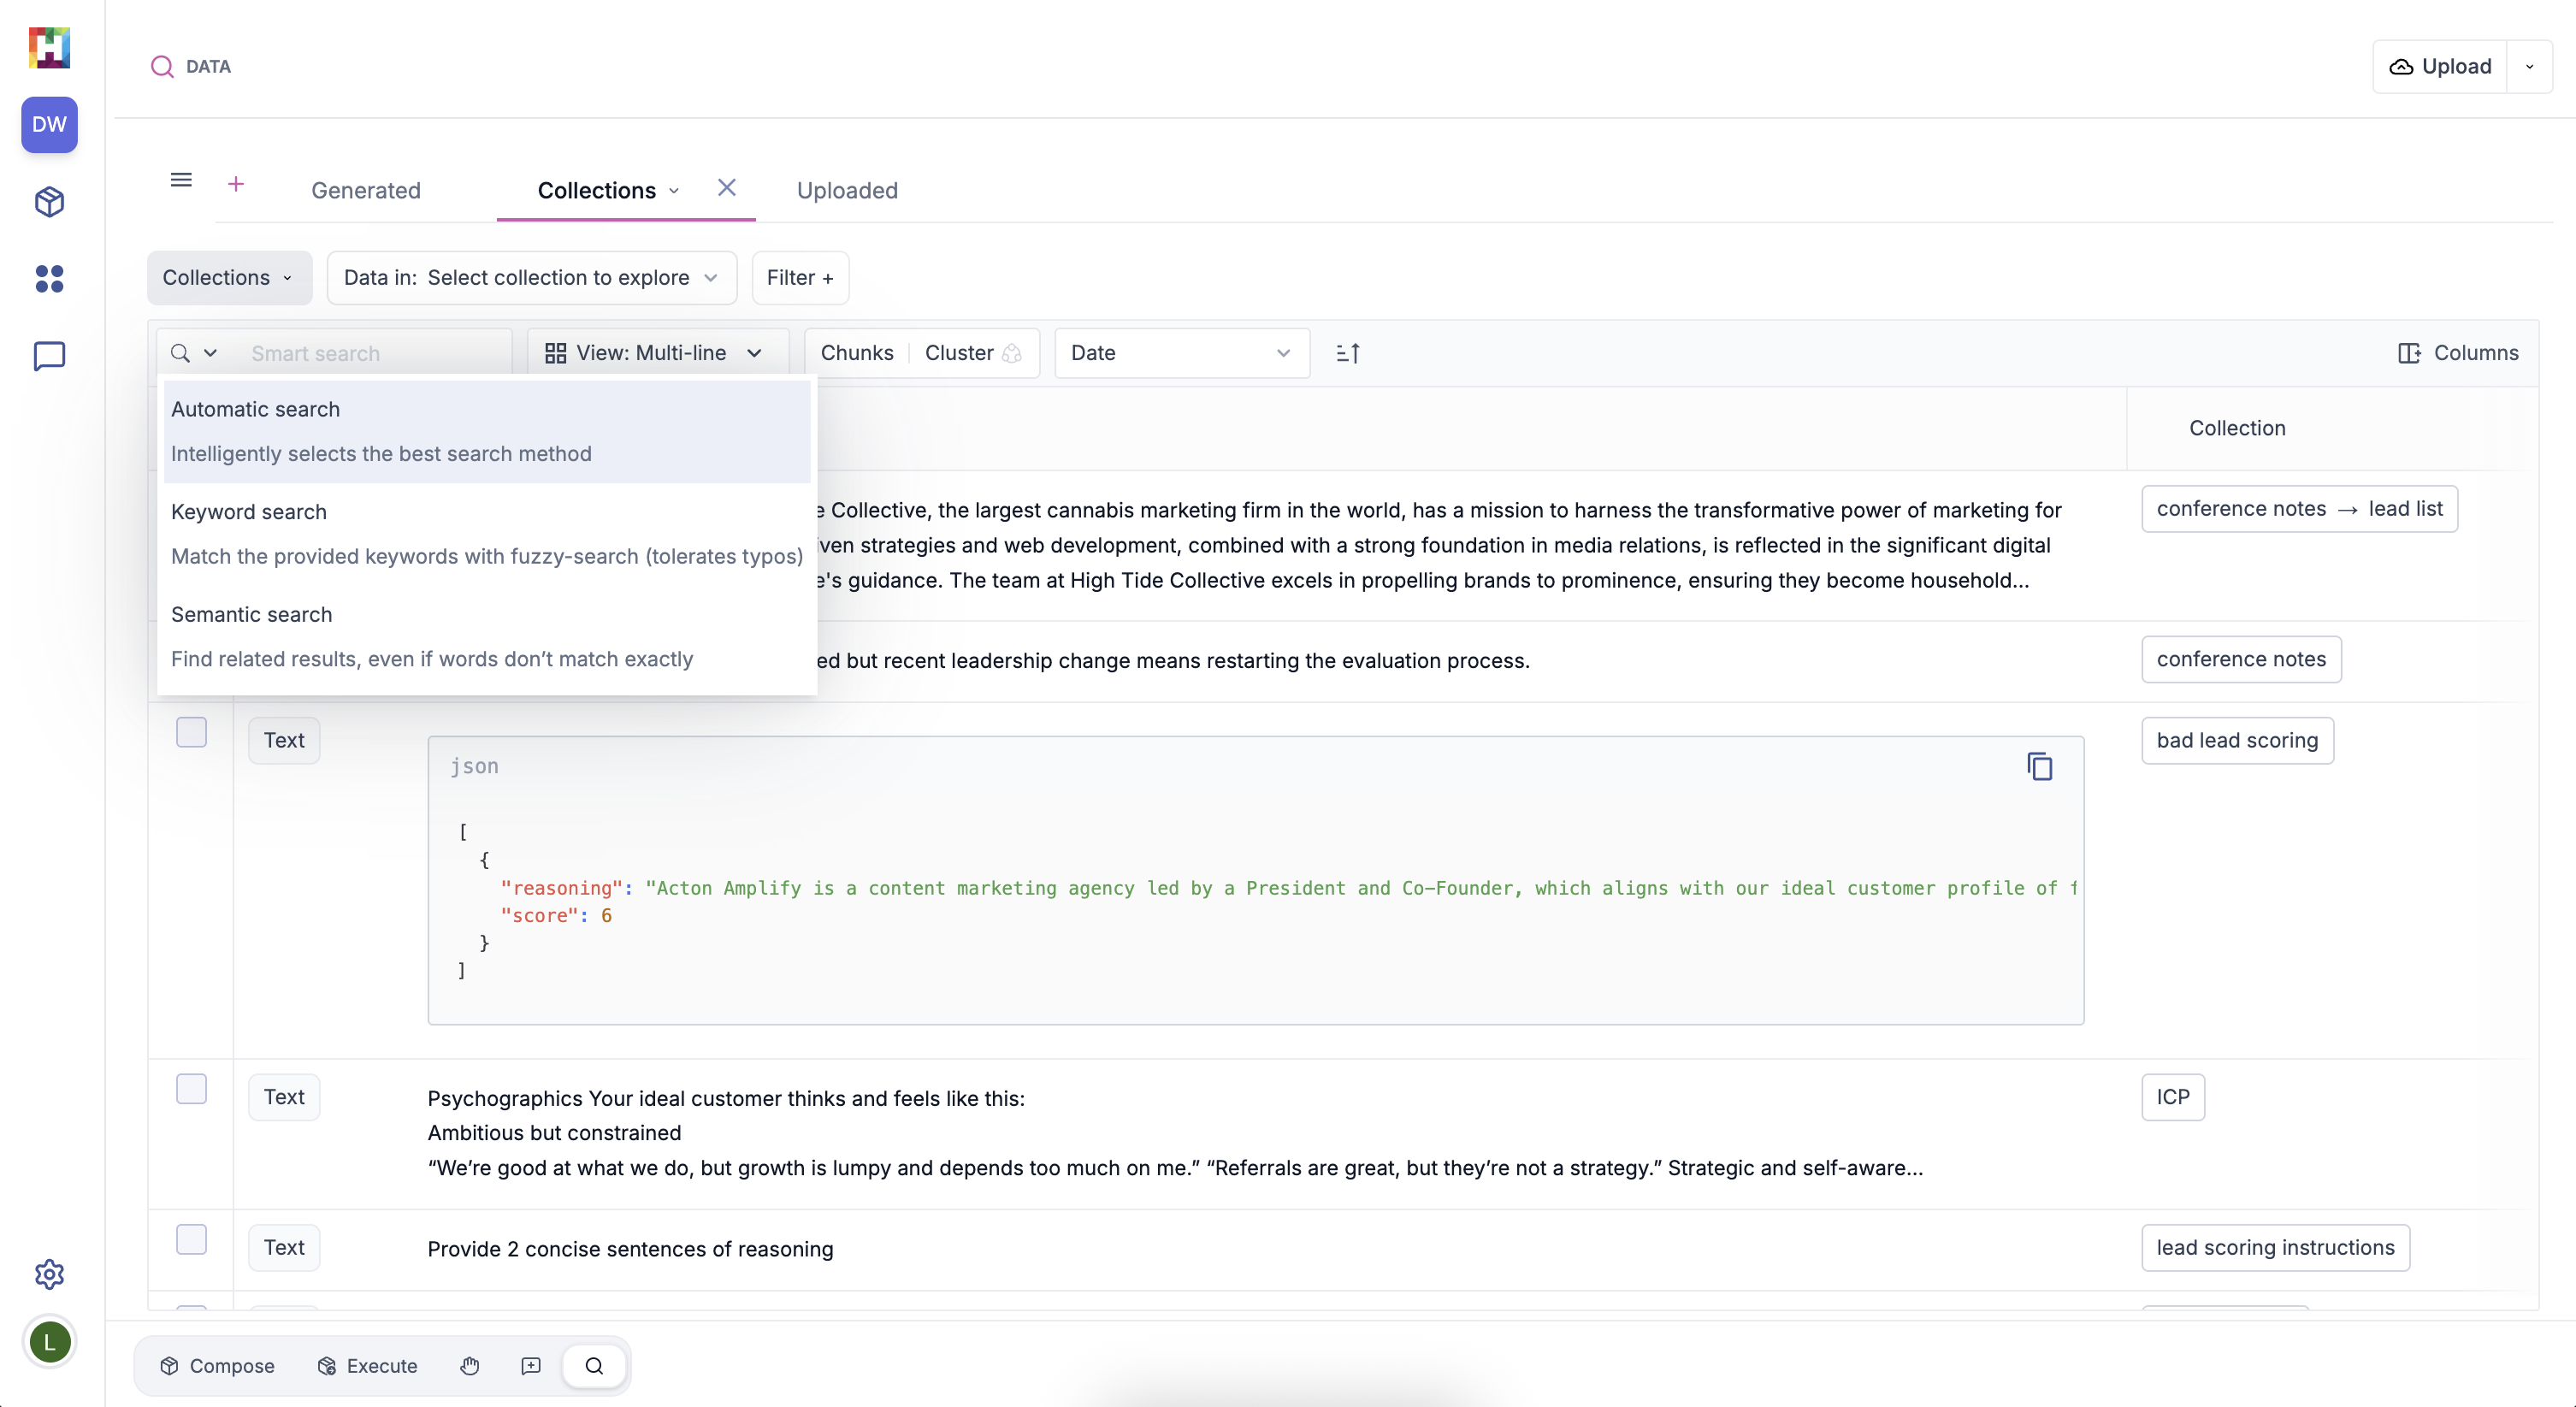
Task: Switch to the Uploaded tab
Action: [847, 191]
